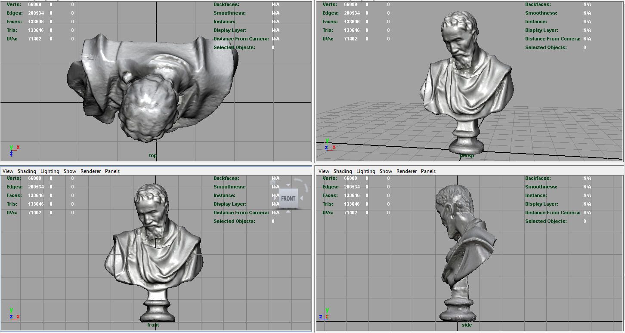
Task: Click the ViewCube up arrow below FRONT
Action: 288,211
